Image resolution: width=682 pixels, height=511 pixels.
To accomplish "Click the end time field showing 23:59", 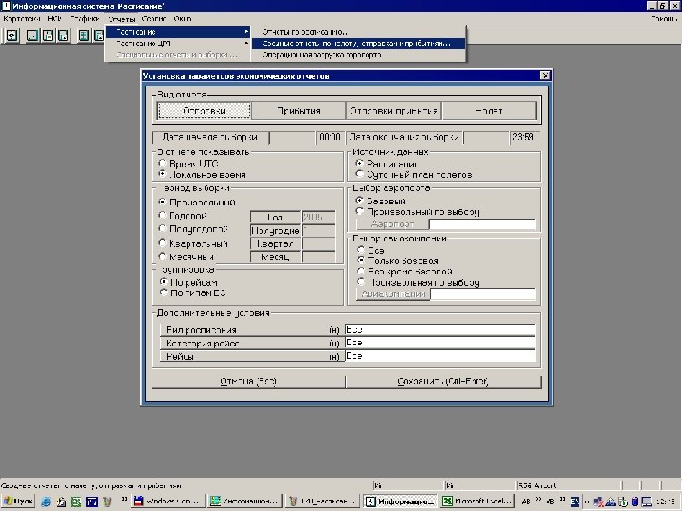I will 523,137.
